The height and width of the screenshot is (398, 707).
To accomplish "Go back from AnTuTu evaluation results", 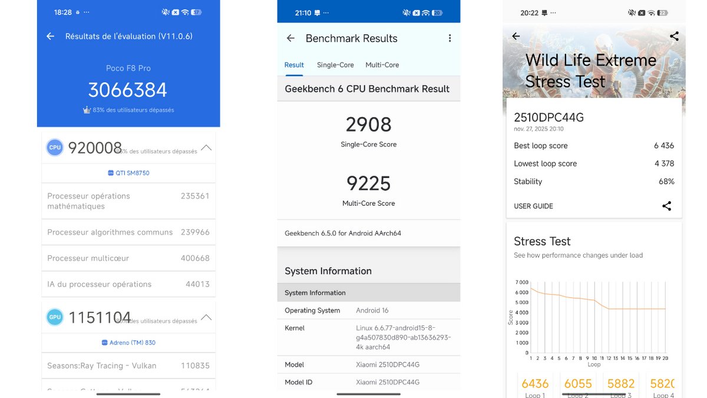I will pos(51,37).
